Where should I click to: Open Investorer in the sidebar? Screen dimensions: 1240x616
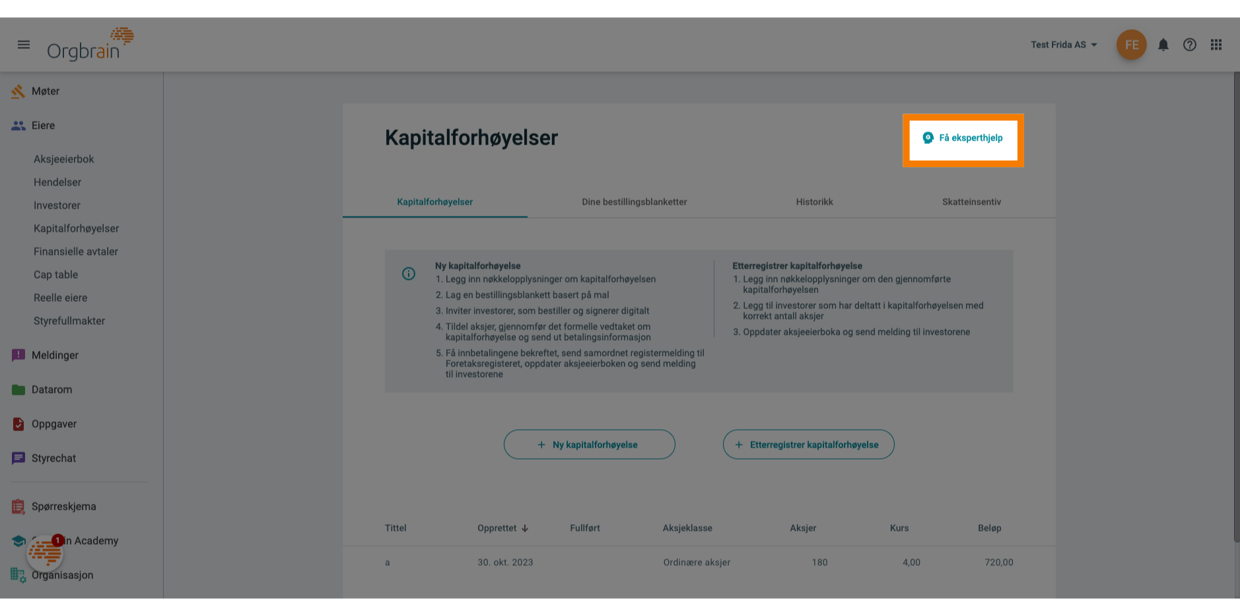coord(57,205)
